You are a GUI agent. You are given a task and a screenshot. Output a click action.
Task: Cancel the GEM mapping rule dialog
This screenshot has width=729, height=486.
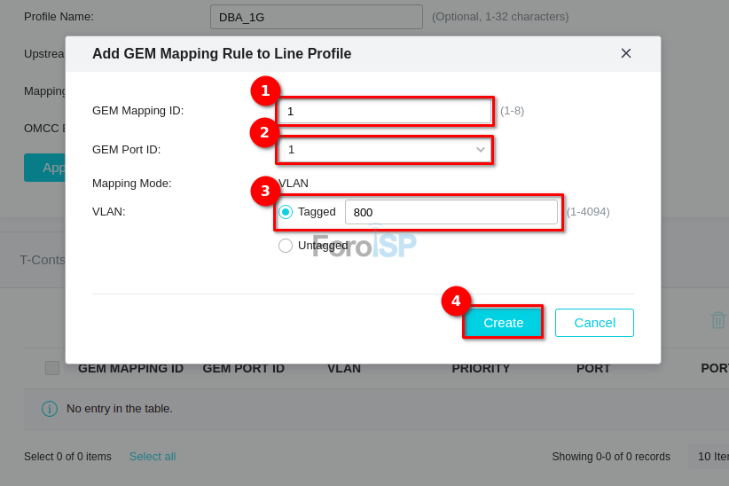pos(594,323)
